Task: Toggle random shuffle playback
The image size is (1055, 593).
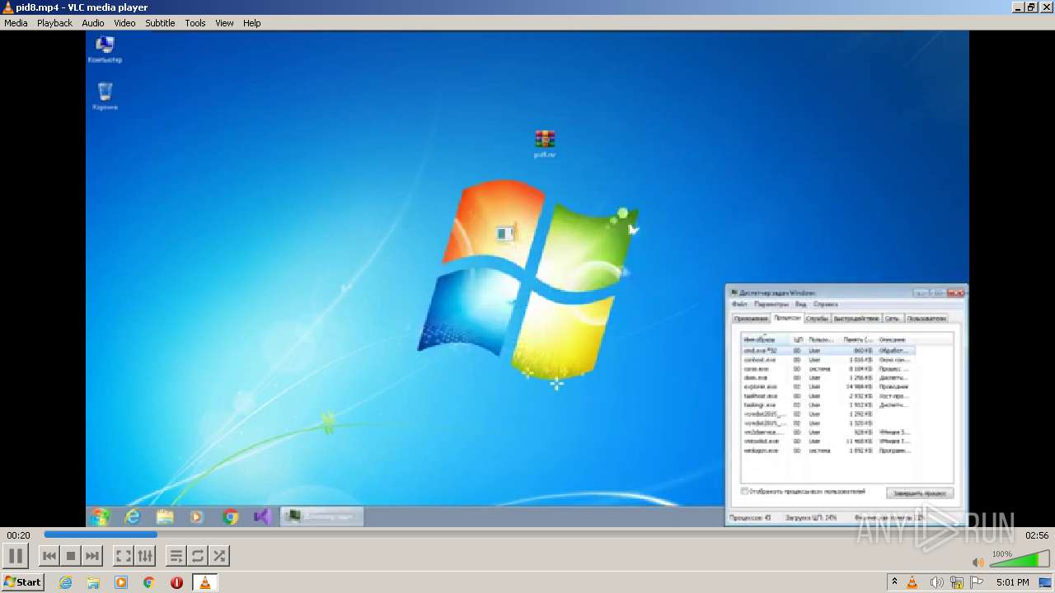Action: pyautogui.click(x=219, y=557)
